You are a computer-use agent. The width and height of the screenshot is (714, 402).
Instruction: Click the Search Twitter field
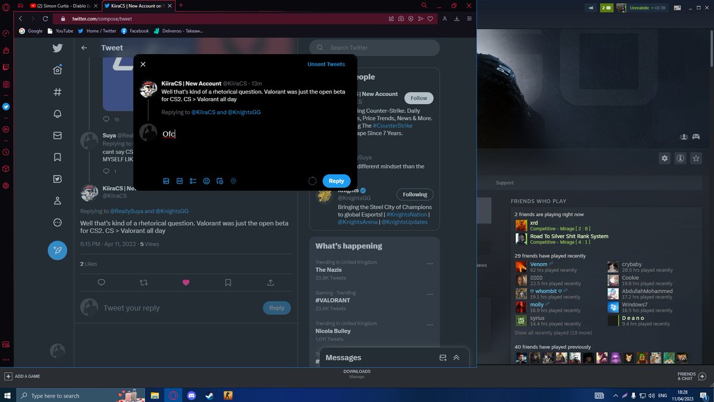(374, 48)
